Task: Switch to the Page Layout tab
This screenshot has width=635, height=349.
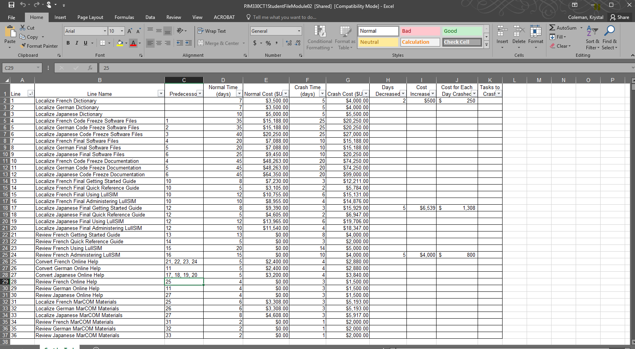Action: click(90, 17)
